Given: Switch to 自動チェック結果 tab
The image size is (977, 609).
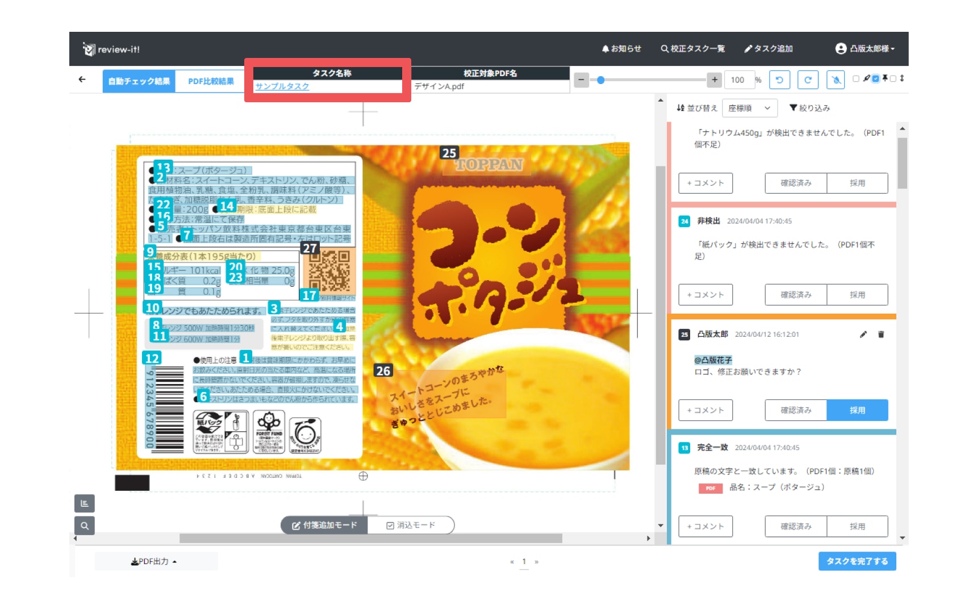Looking at the screenshot, I should coord(139,81).
